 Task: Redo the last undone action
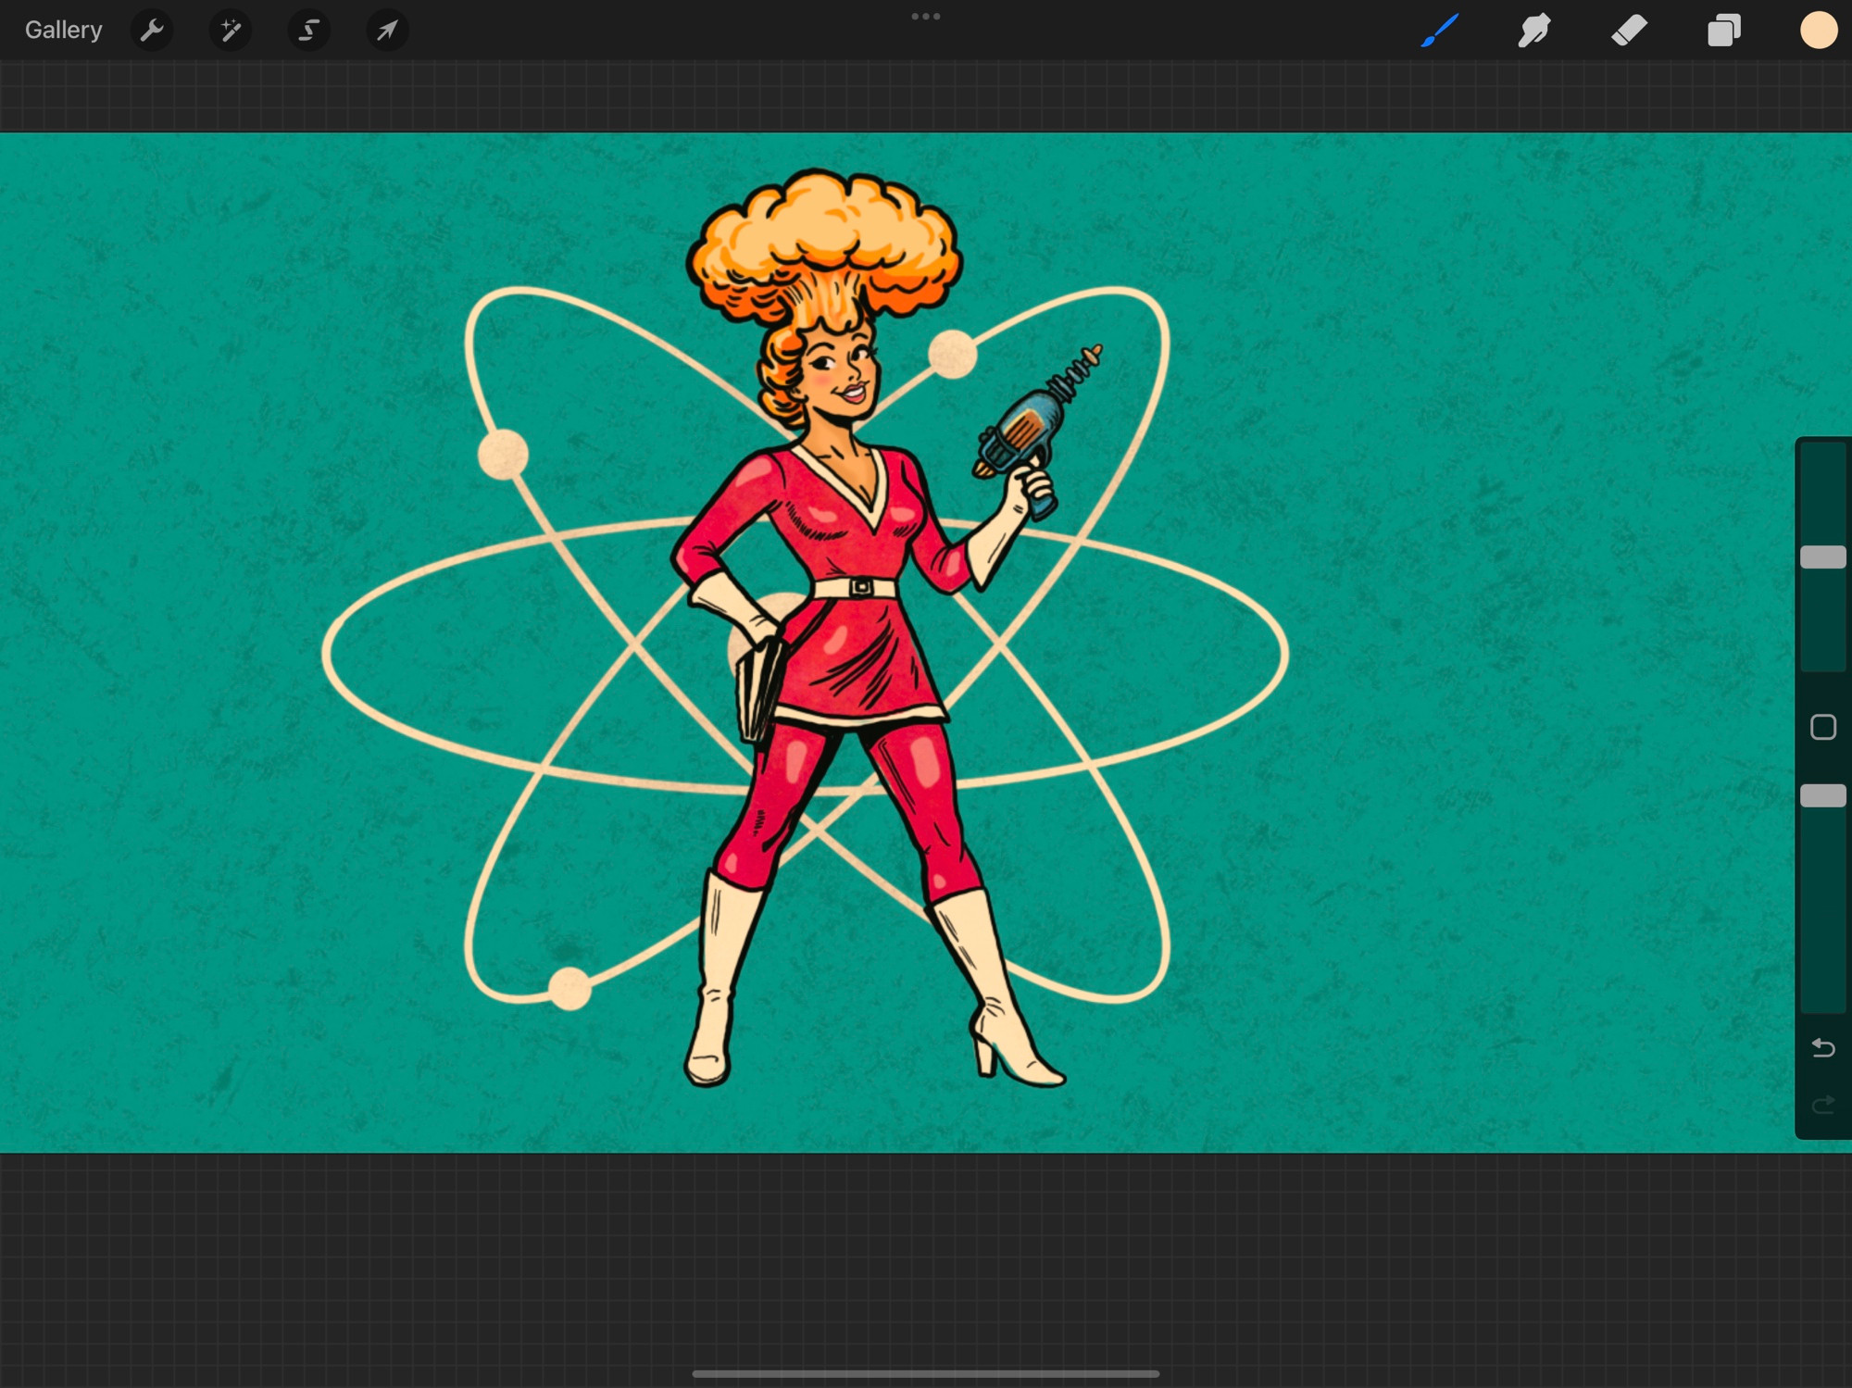tap(1823, 1105)
